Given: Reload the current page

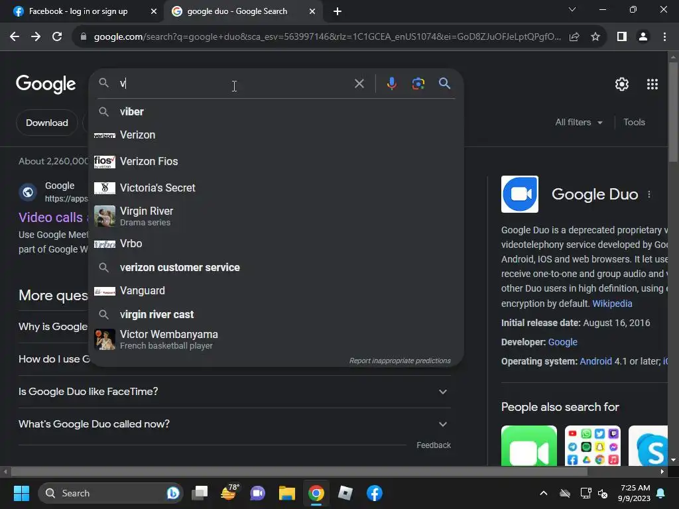Looking at the screenshot, I should 57,37.
